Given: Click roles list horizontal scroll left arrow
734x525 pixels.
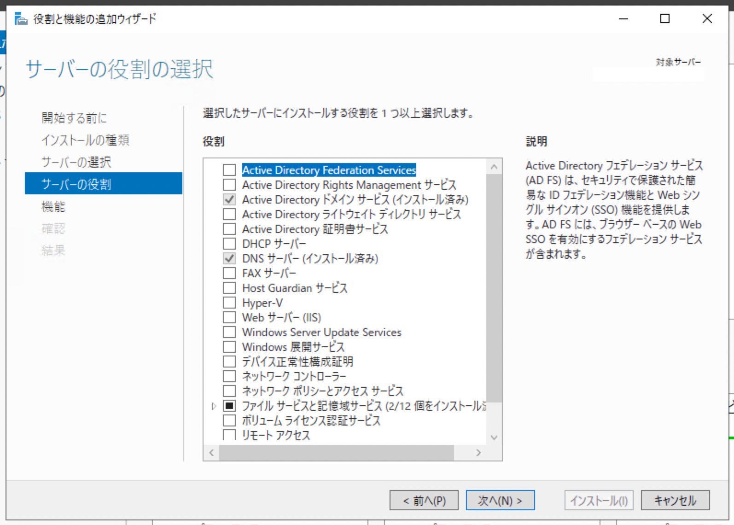Looking at the screenshot, I should [211, 453].
